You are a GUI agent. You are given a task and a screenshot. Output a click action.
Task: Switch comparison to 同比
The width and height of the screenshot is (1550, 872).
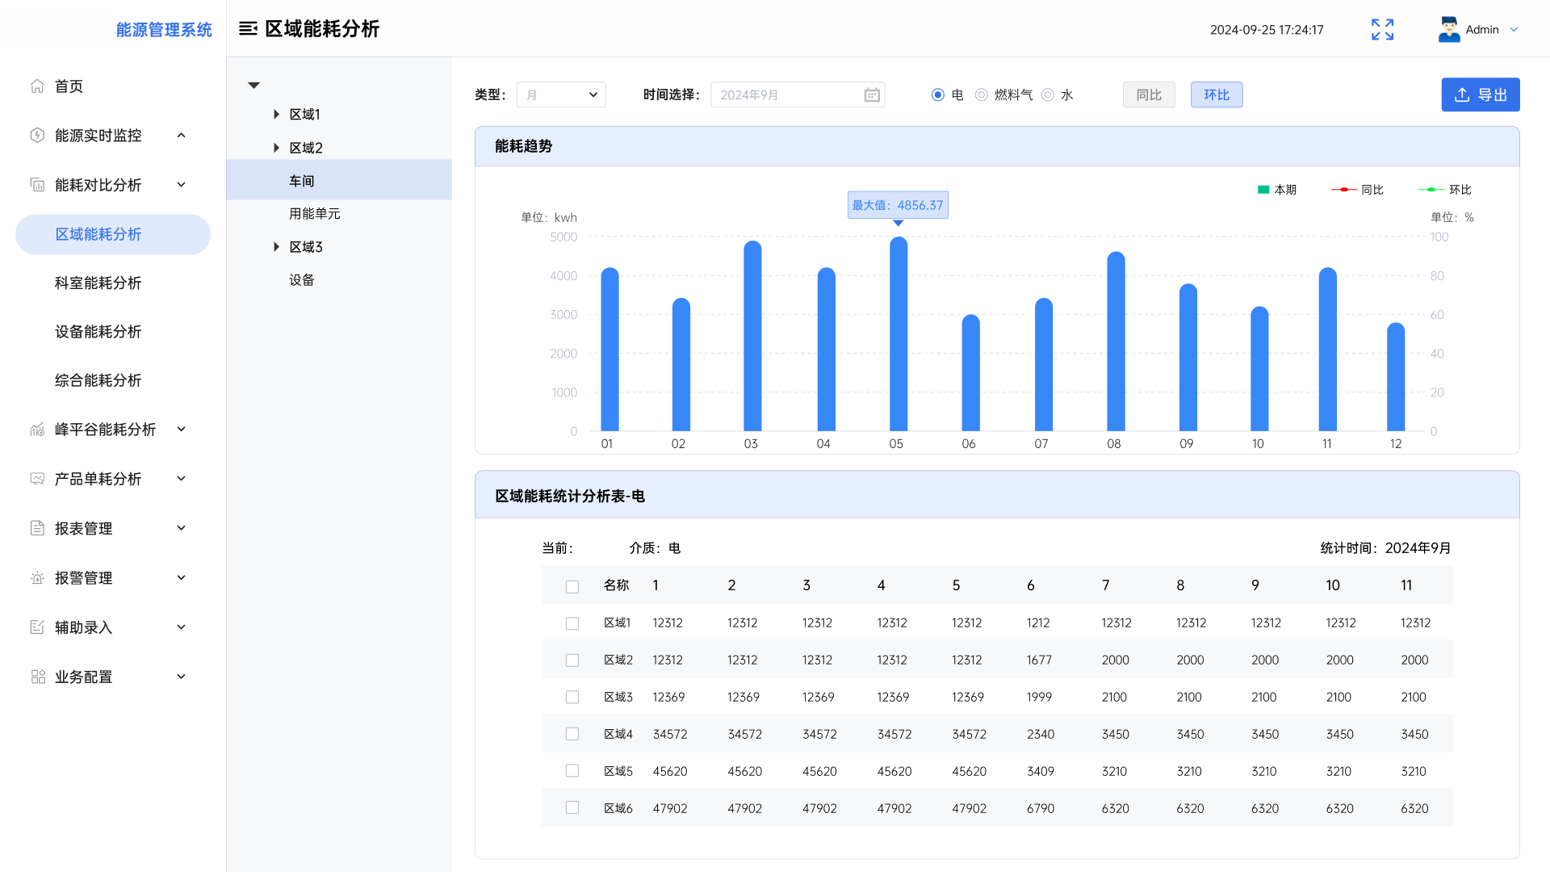pyautogui.click(x=1148, y=95)
